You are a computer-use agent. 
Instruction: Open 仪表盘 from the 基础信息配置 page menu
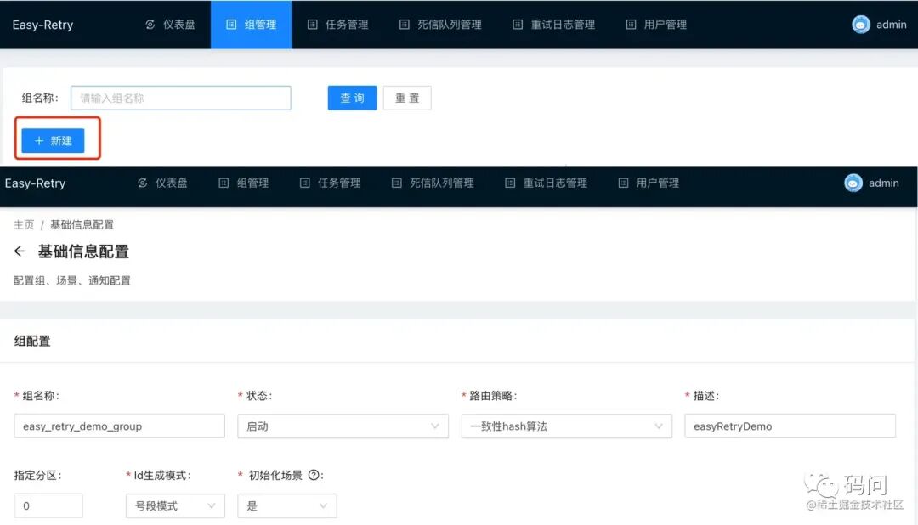[x=162, y=183]
